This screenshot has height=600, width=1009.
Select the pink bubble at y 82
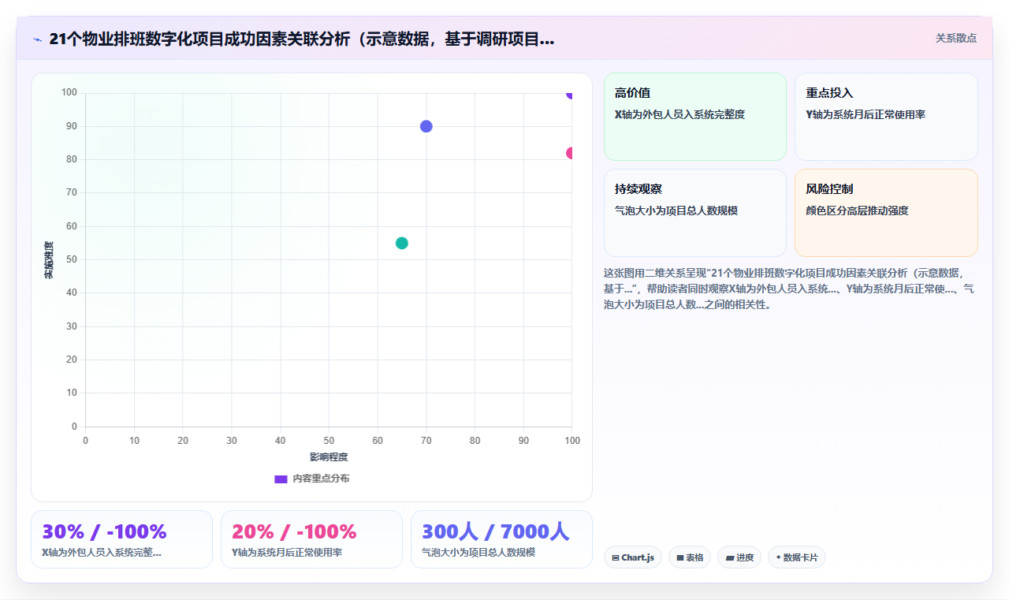[x=569, y=153]
